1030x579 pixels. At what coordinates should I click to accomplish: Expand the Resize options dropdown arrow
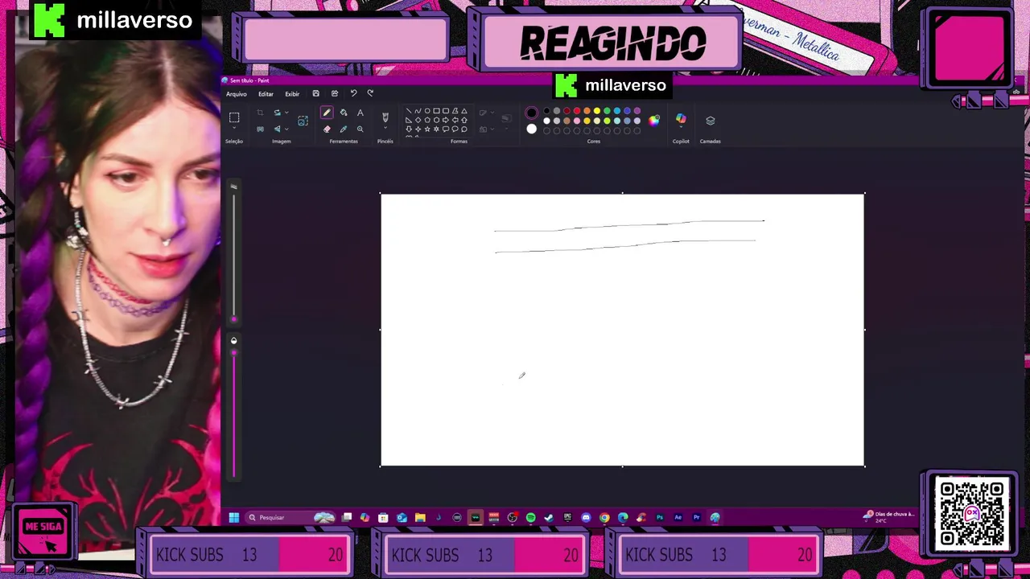pyautogui.click(x=286, y=113)
